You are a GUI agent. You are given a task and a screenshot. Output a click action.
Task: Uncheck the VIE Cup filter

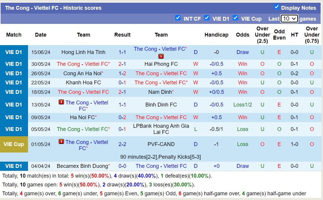pos(236,18)
